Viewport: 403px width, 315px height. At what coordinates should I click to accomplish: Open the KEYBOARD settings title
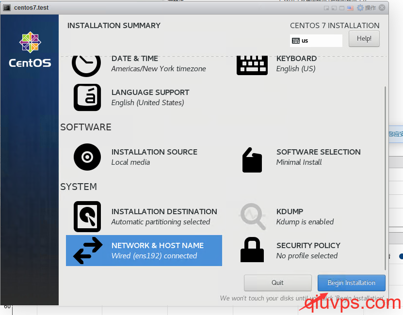[297, 59]
